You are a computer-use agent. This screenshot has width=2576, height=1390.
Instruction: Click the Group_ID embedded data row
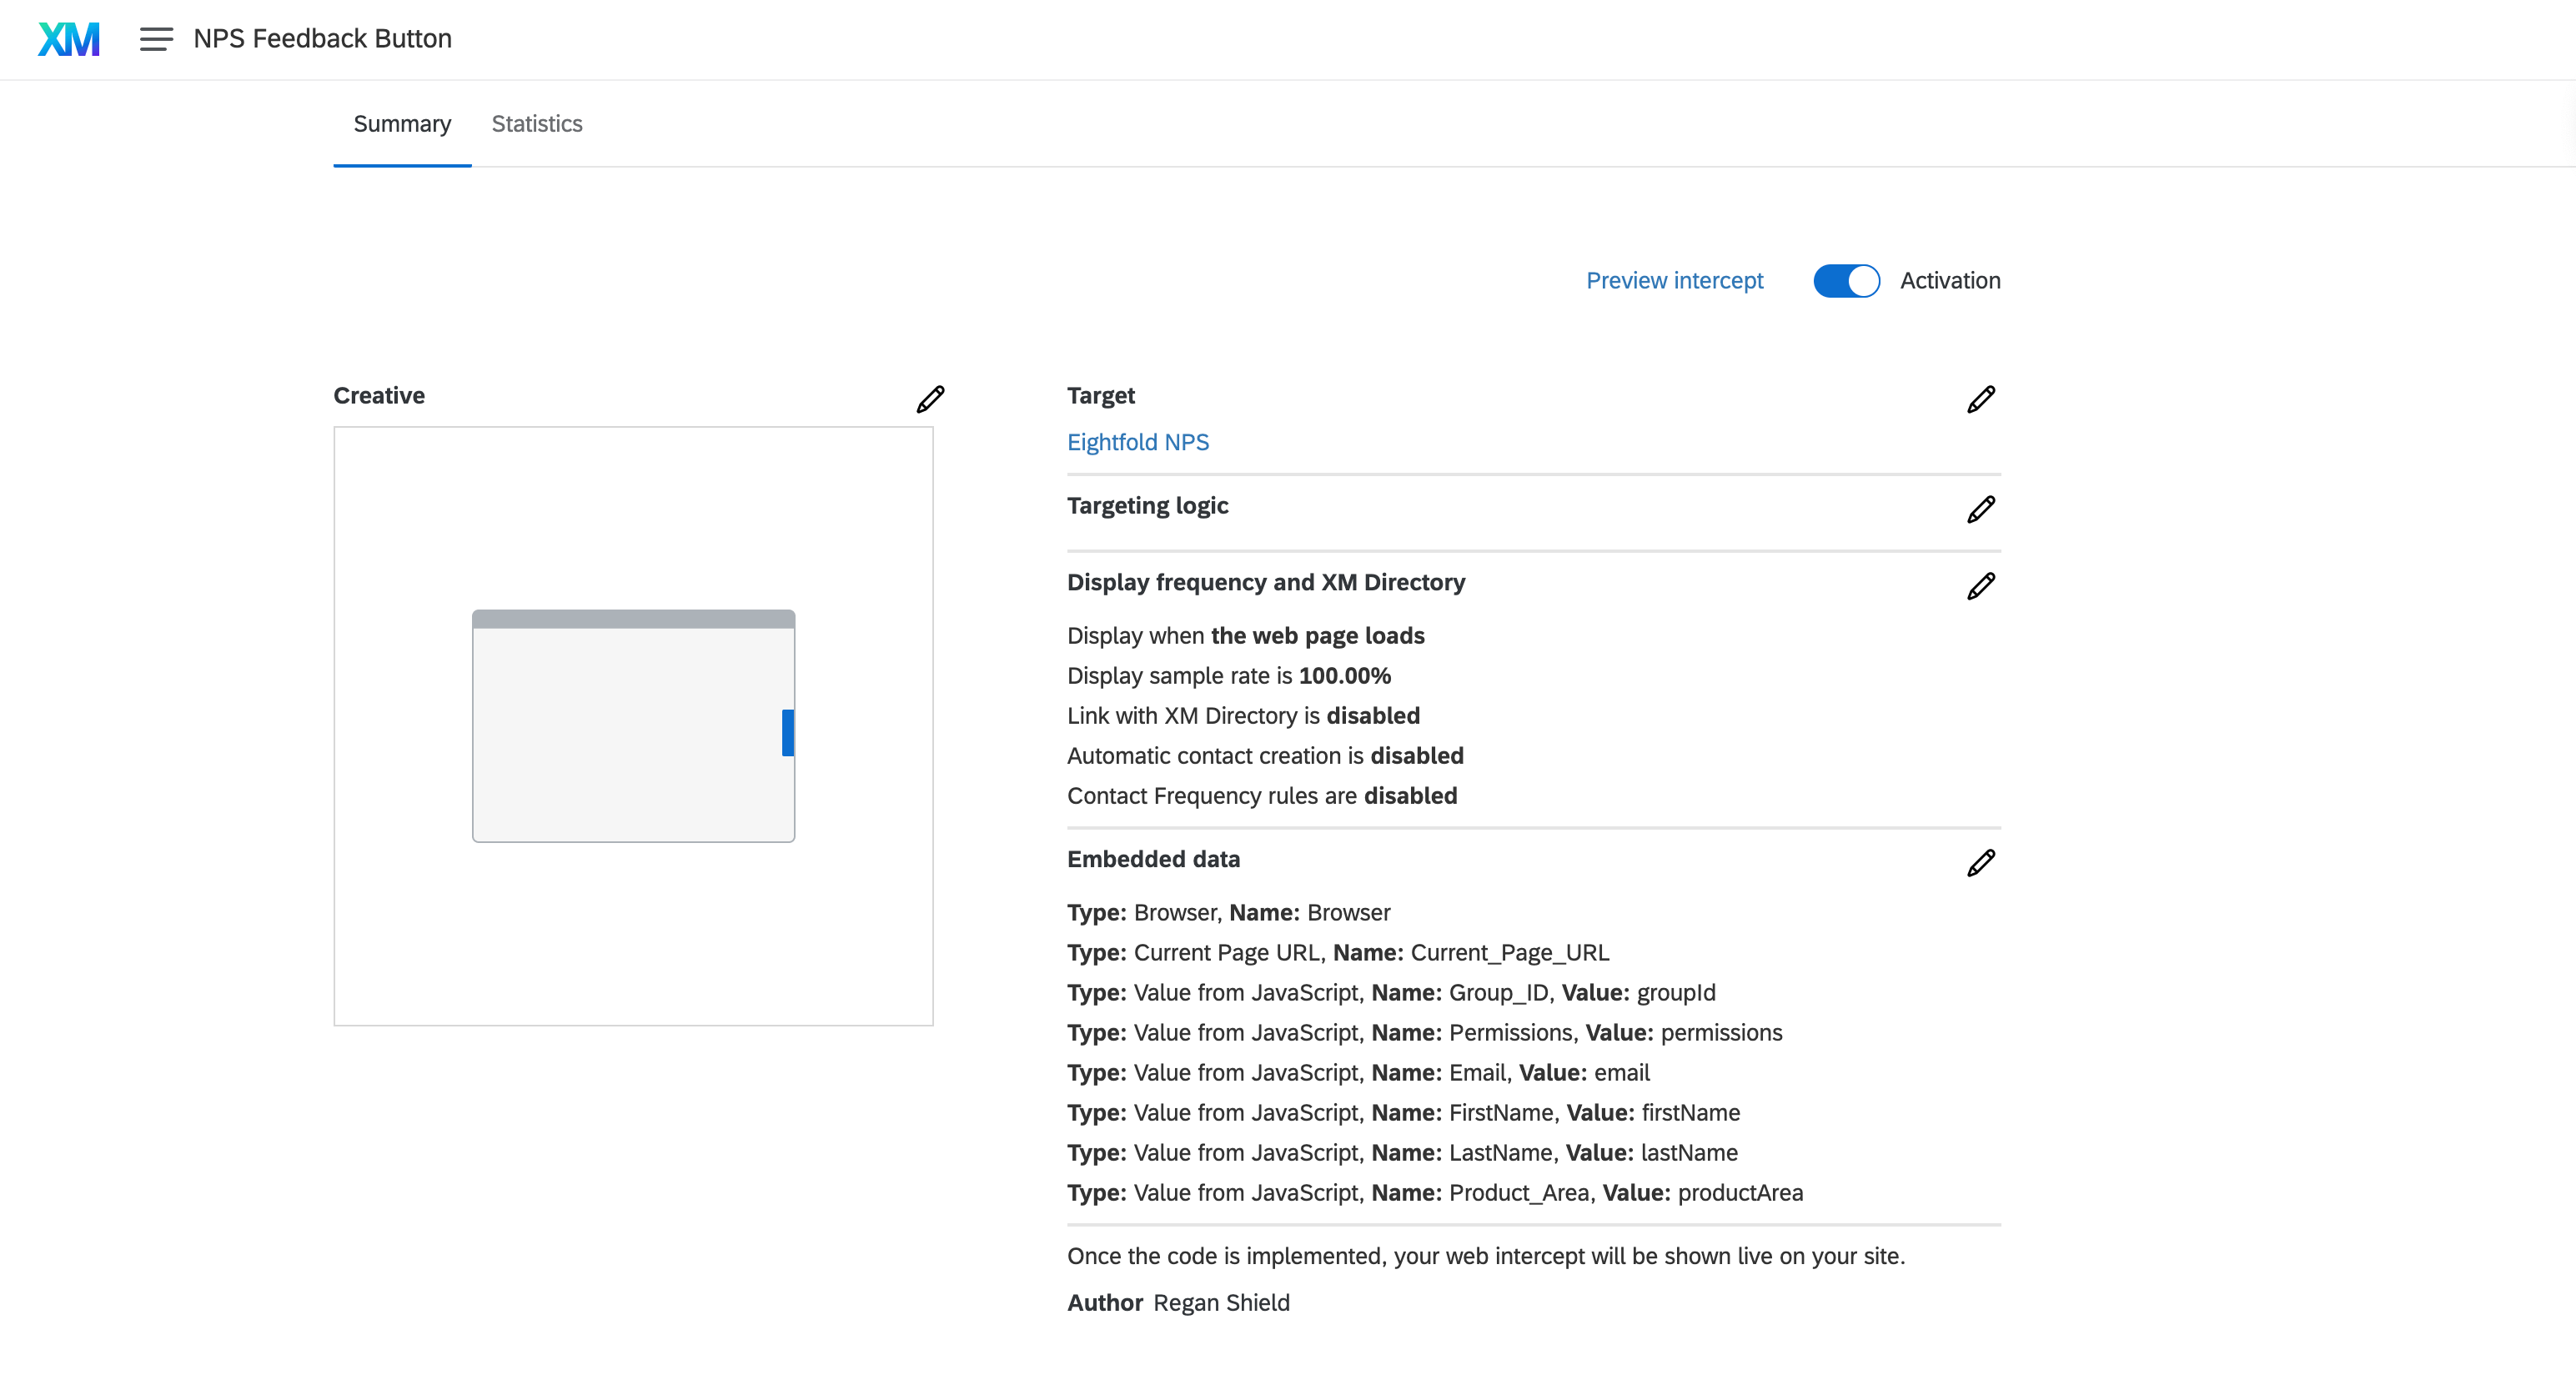pyautogui.click(x=1391, y=993)
